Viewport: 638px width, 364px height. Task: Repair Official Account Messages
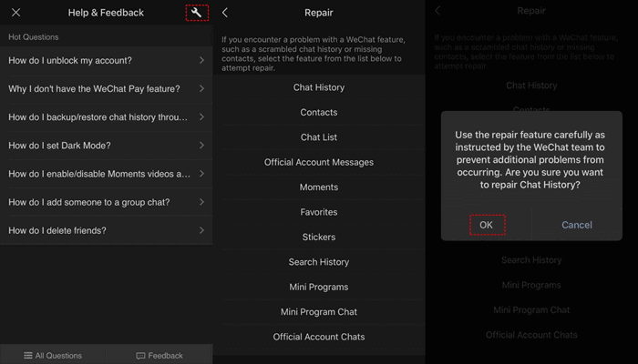(x=318, y=162)
